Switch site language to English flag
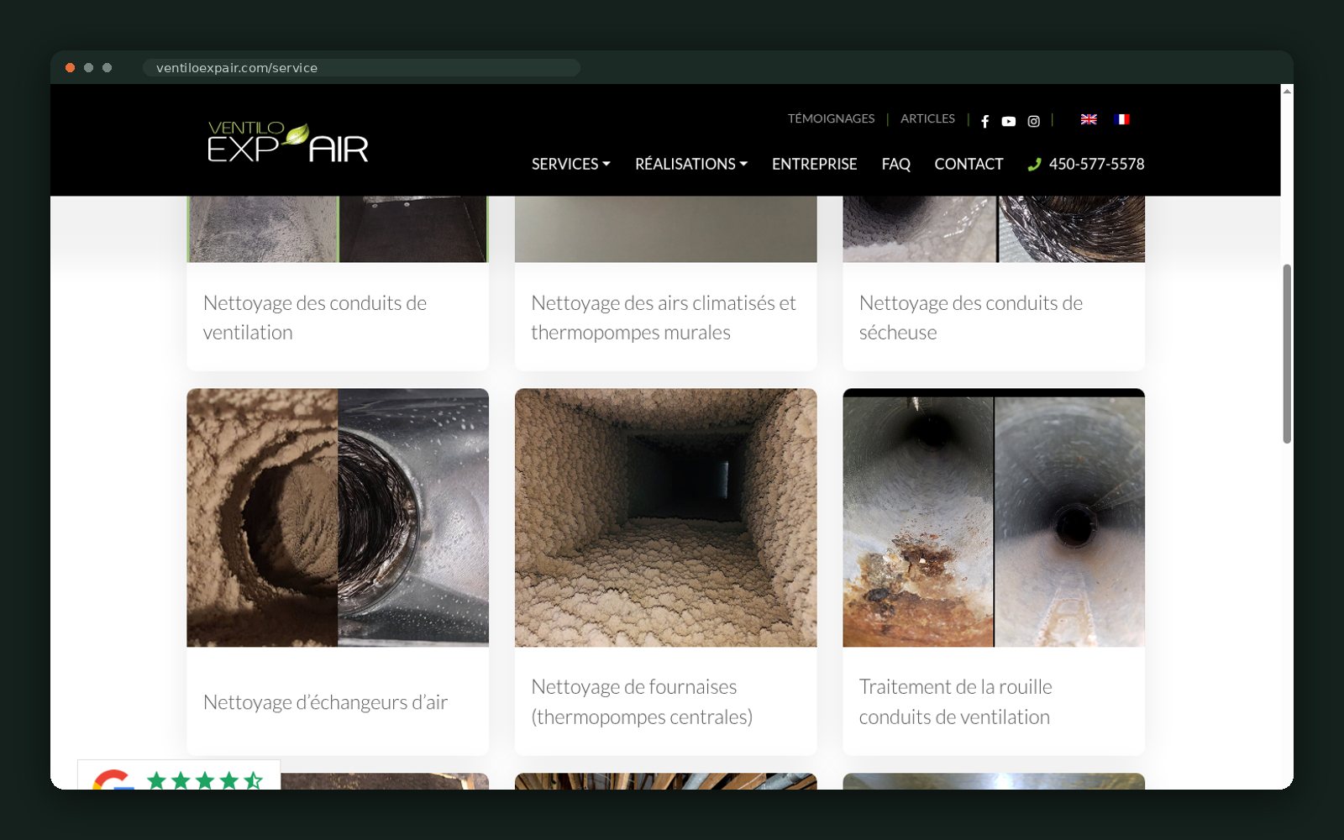 coord(1089,119)
